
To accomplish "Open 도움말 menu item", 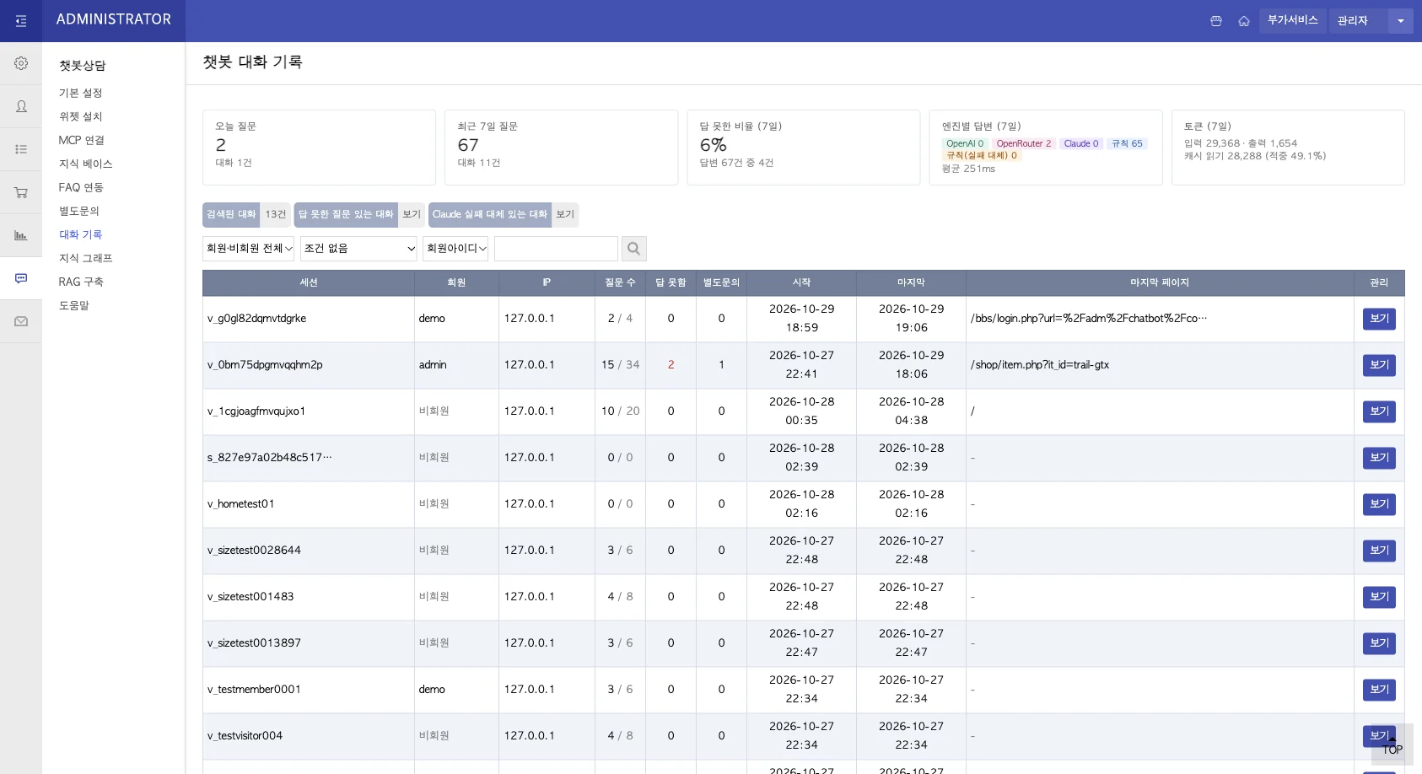I will pos(73,305).
